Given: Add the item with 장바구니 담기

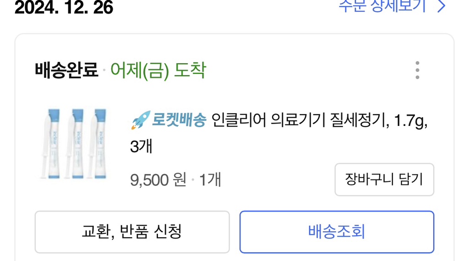Looking at the screenshot, I should 384,179.
